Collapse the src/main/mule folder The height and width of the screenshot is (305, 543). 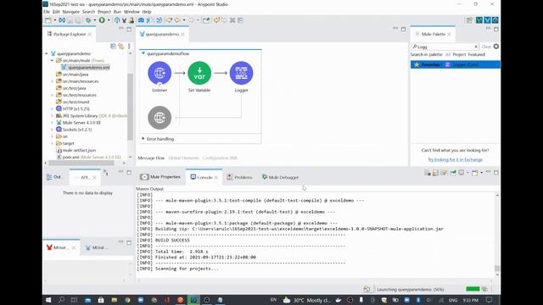click(53, 60)
